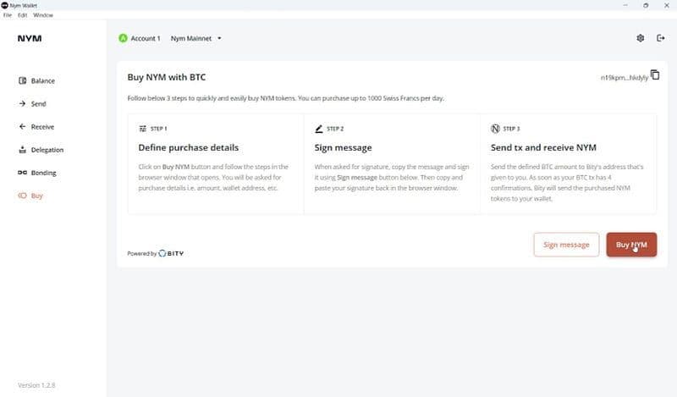Click the Send arrow icon
This screenshot has height=397, width=677.
coord(22,104)
